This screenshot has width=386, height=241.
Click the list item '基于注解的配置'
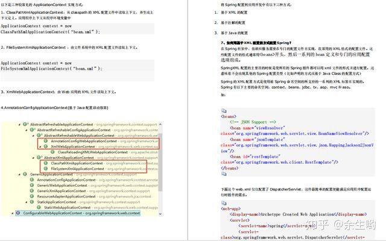tap(233, 23)
